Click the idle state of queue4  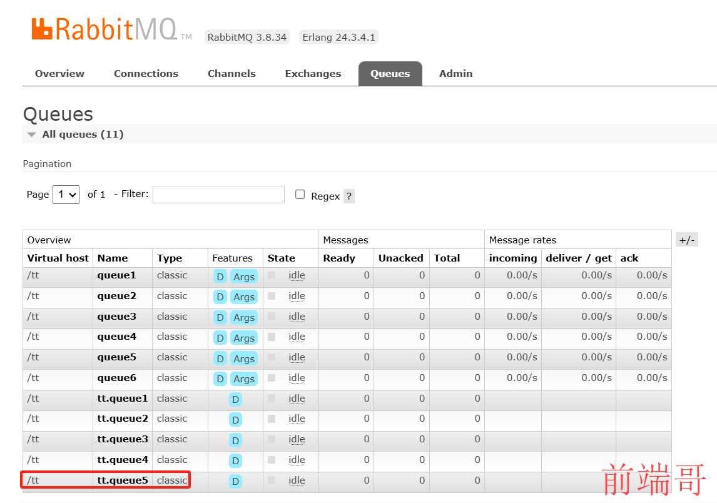[x=297, y=337]
